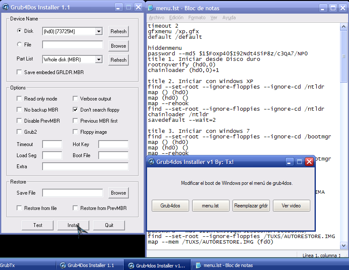Image resolution: width=349 pixels, height=270 pixels.
Task: Toggle the Floppy image checkbox
Action: [x=75, y=132]
